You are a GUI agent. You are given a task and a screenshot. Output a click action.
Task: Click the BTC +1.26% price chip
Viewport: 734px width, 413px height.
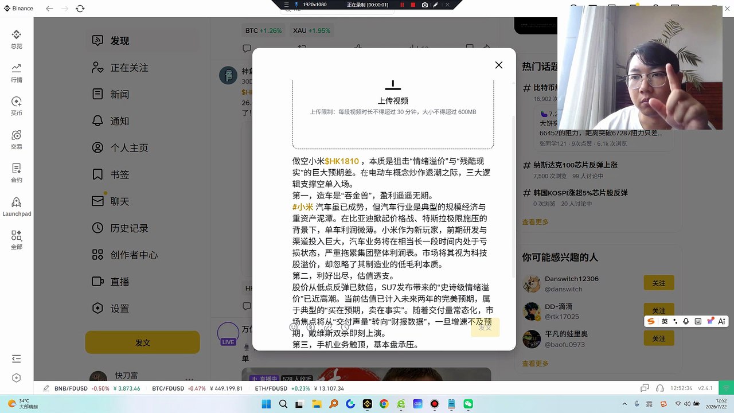coord(263,30)
